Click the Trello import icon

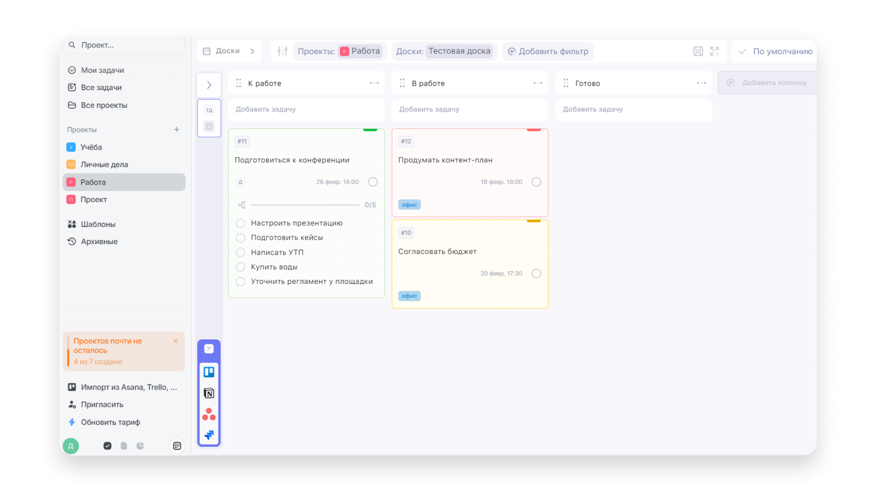coord(209,372)
